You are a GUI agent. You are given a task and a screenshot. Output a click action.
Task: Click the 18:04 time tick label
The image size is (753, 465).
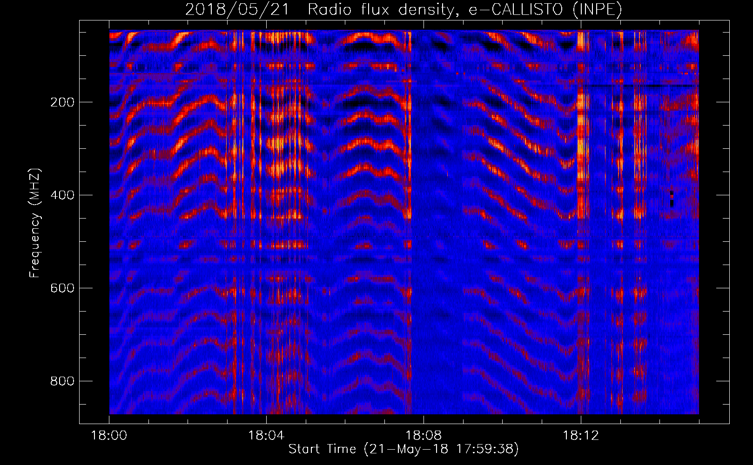coord(266,436)
